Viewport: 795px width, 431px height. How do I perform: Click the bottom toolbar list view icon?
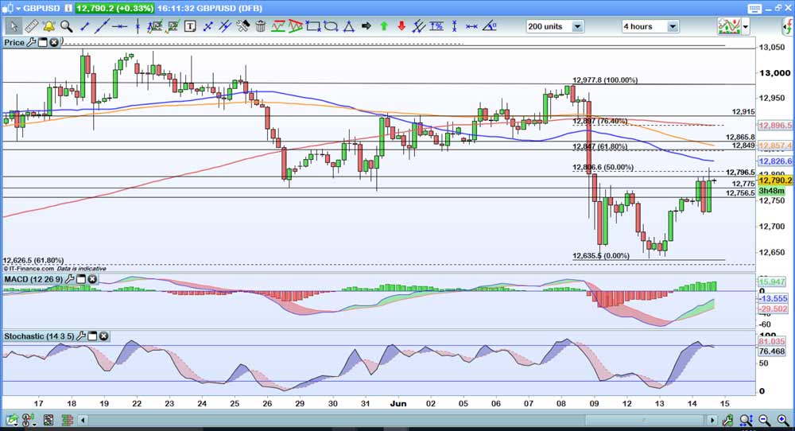click(48, 421)
